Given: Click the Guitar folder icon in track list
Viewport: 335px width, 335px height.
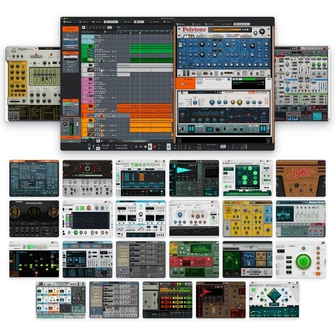Looking at the screenshot, I should pos(90,106).
